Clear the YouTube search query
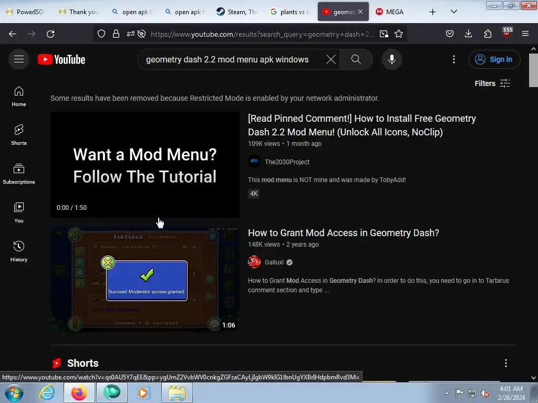The image size is (538, 403). coord(331,59)
